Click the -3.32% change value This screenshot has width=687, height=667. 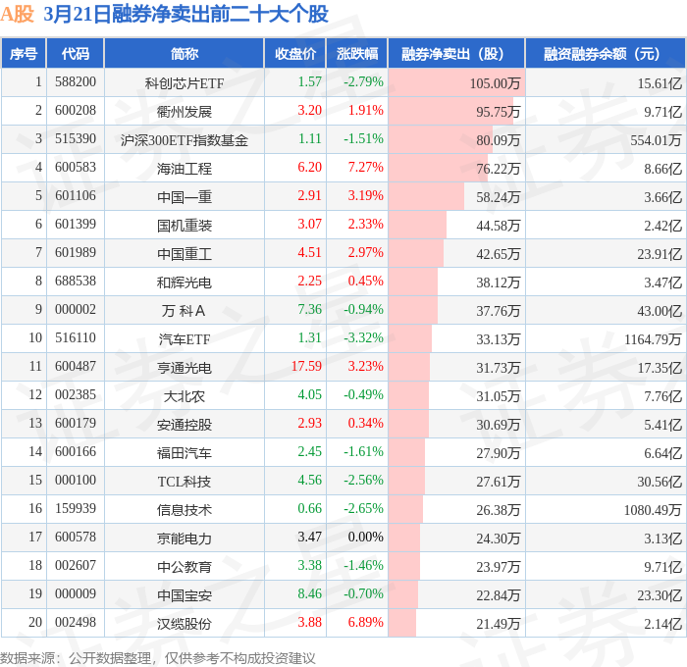point(363,338)
